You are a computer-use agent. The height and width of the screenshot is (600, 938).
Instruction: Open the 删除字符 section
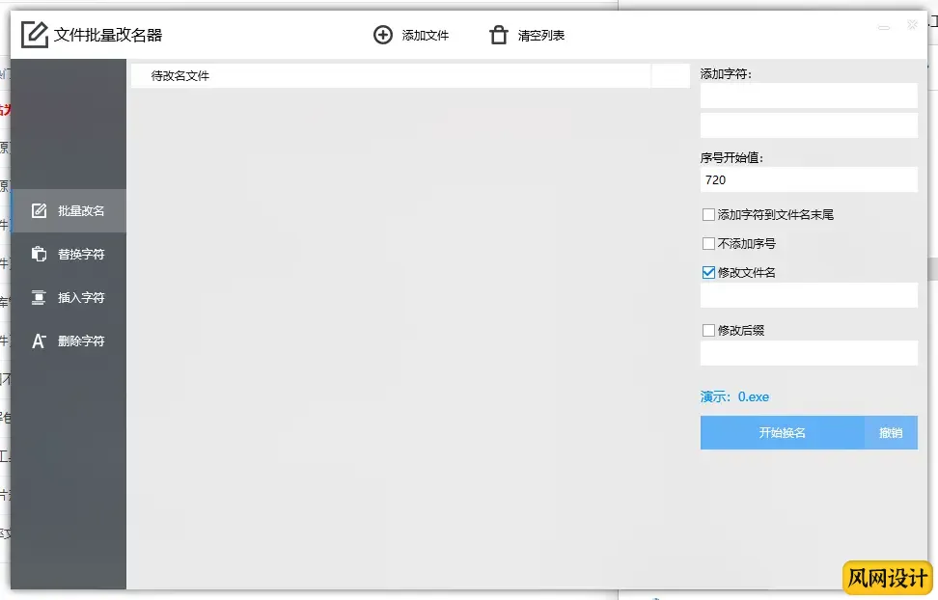click(80, 341)
